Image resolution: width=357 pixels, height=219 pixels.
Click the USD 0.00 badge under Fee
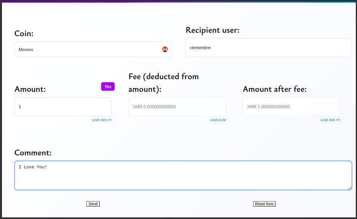tap(218, 120)
